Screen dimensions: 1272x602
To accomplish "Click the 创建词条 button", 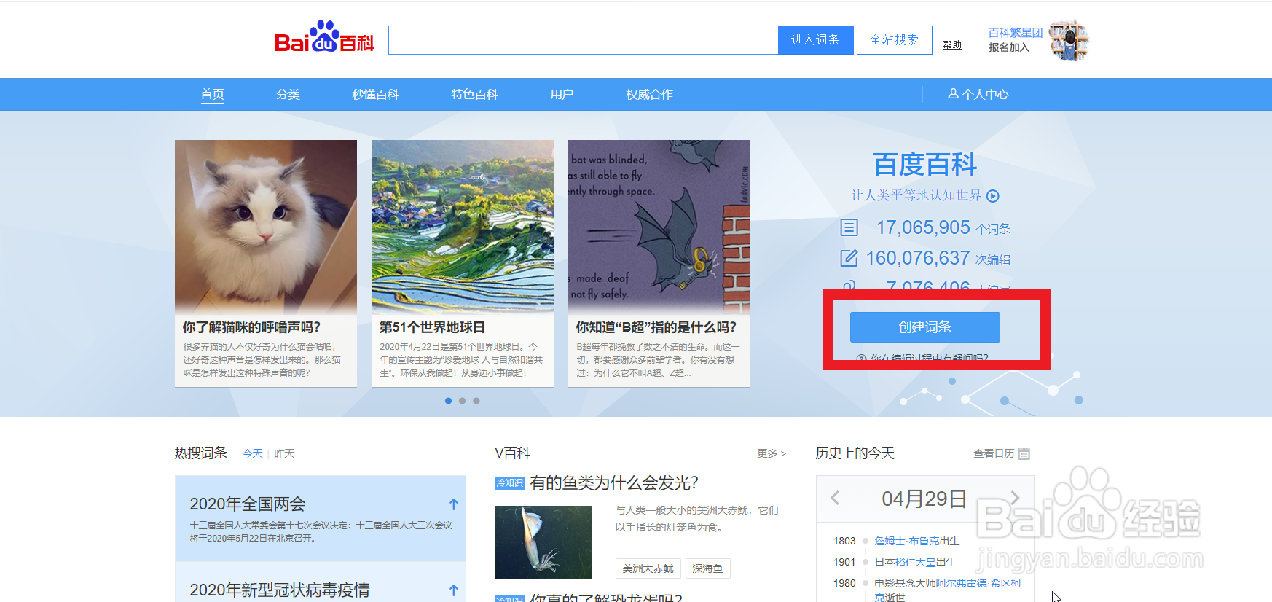I will 924,327.
